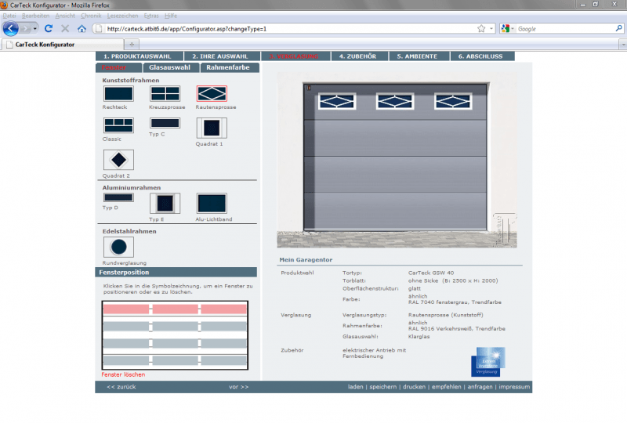This screenshot has width=627, height=423.
Task: Open the Chronik menu
Action: pos(91,16)
